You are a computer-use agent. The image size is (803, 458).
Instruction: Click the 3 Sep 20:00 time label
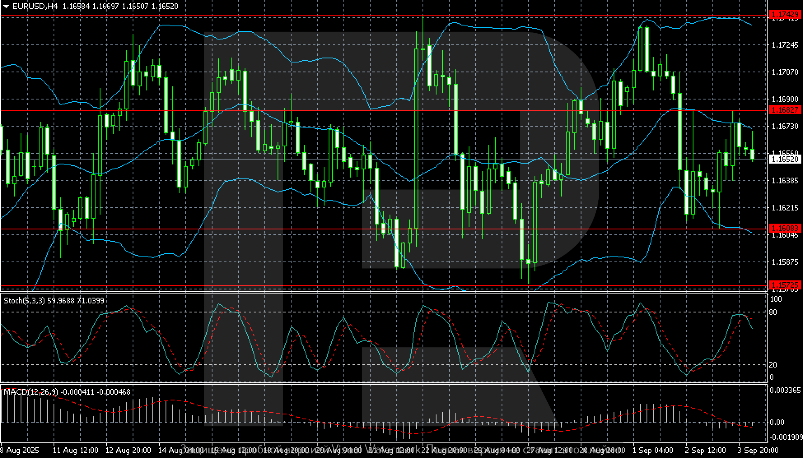tap(758, 450)
